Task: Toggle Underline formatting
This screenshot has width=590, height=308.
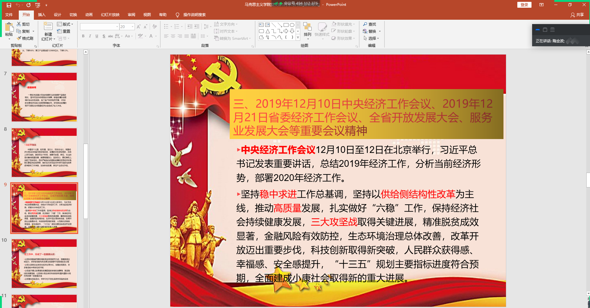Action: click(x=97, y=36)
